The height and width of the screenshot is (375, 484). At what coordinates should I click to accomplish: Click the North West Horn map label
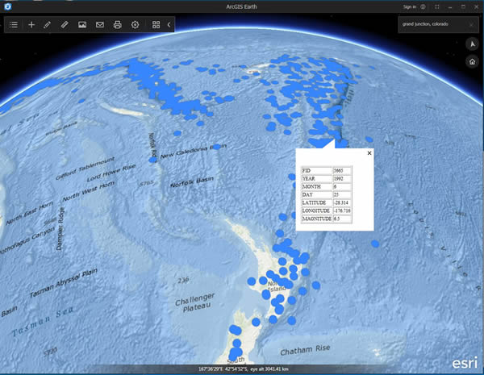pyautogui.click(x=88, y=191)
